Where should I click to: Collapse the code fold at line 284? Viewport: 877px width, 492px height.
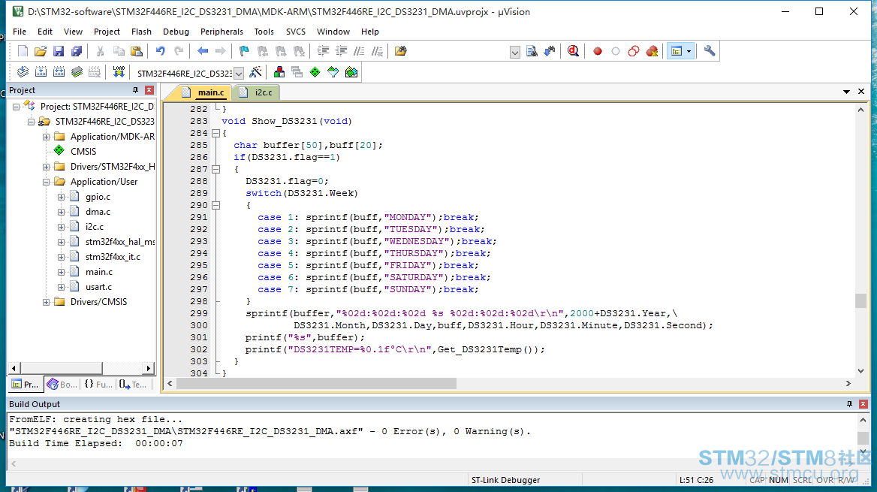coord(216,133)
